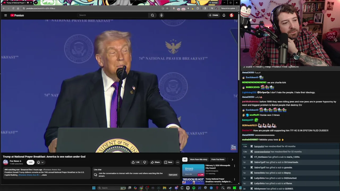Open the browser three-dot menu
Image resolution: width=340 pixels, height=191 pixels.
[x=237, y=8]
